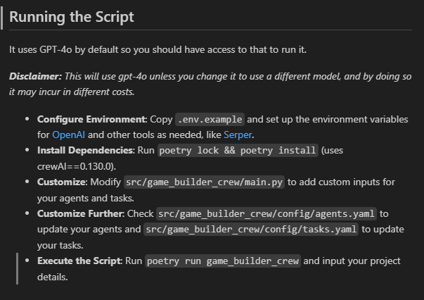
Task: Click the poetry run game_builder_crew command
Action: (x=223, y=261)
